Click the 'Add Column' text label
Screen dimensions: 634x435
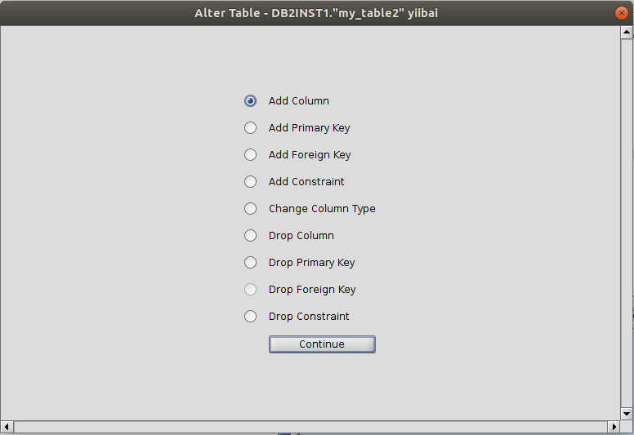coord(299,101)
